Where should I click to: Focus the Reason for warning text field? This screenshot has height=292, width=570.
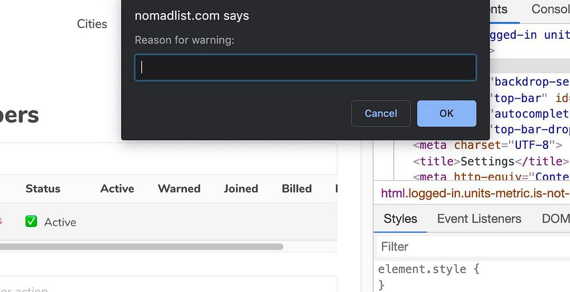pyautogui.click(x=306, y=67)
